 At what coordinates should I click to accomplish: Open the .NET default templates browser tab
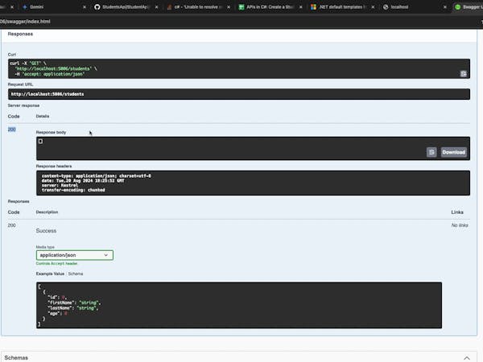[x=341, y=6]
